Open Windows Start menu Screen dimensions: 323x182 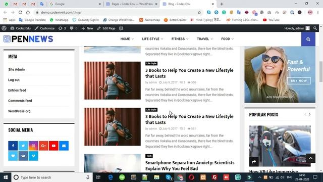point(6,177)
